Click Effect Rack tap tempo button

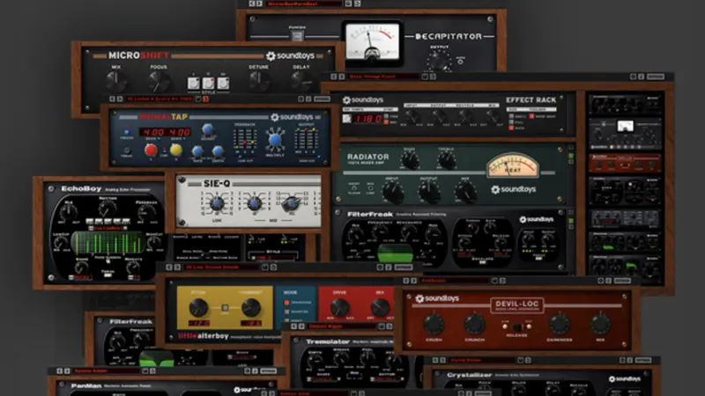click(x=346, y=119)
